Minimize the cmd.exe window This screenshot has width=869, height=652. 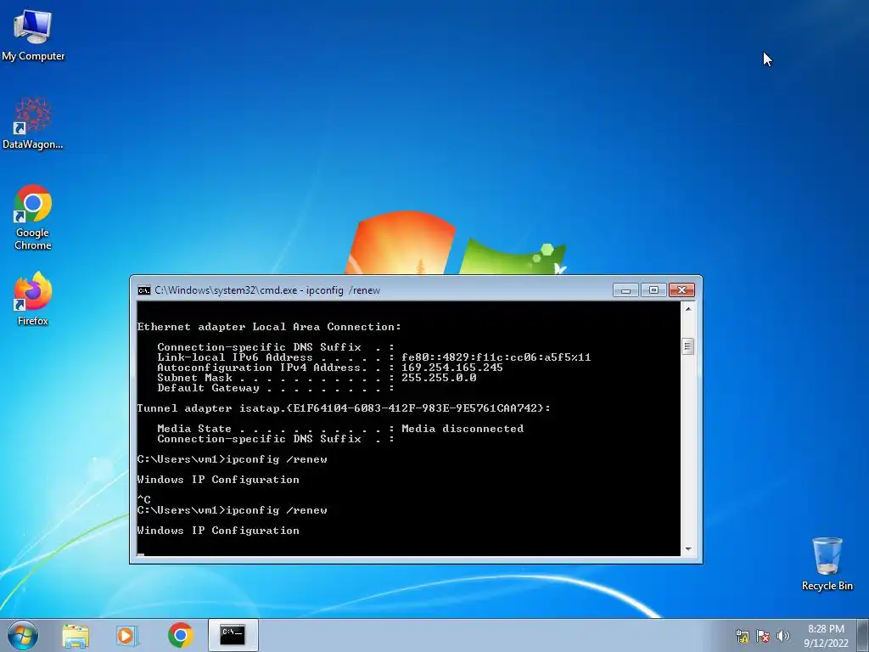625,290
